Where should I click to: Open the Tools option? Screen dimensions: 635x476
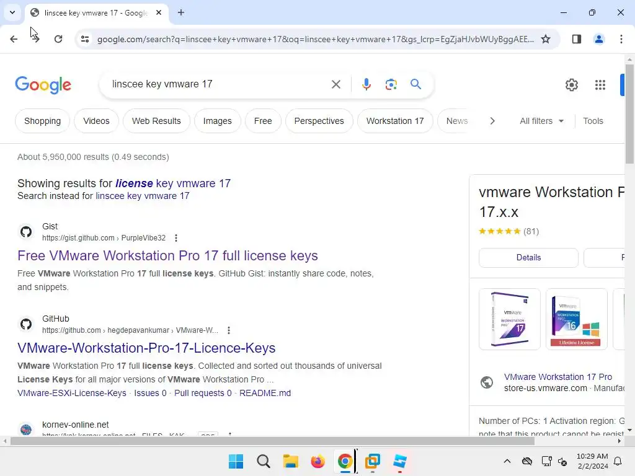(x=593, y=121)
